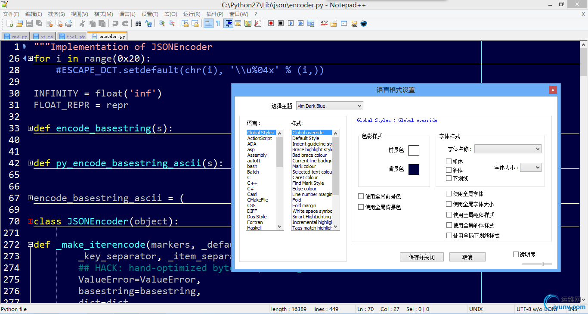Click the Open file folder icon
Viewport: 588px width, 314px height.
pyautogui.click(x=19, y=23)
